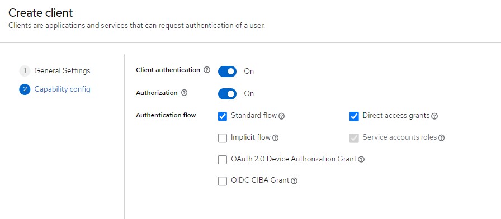Screen dimensions: 501x219
Task: Open OAuth 2.0 Device Authorization Grant help
Action: coord(361,159)
